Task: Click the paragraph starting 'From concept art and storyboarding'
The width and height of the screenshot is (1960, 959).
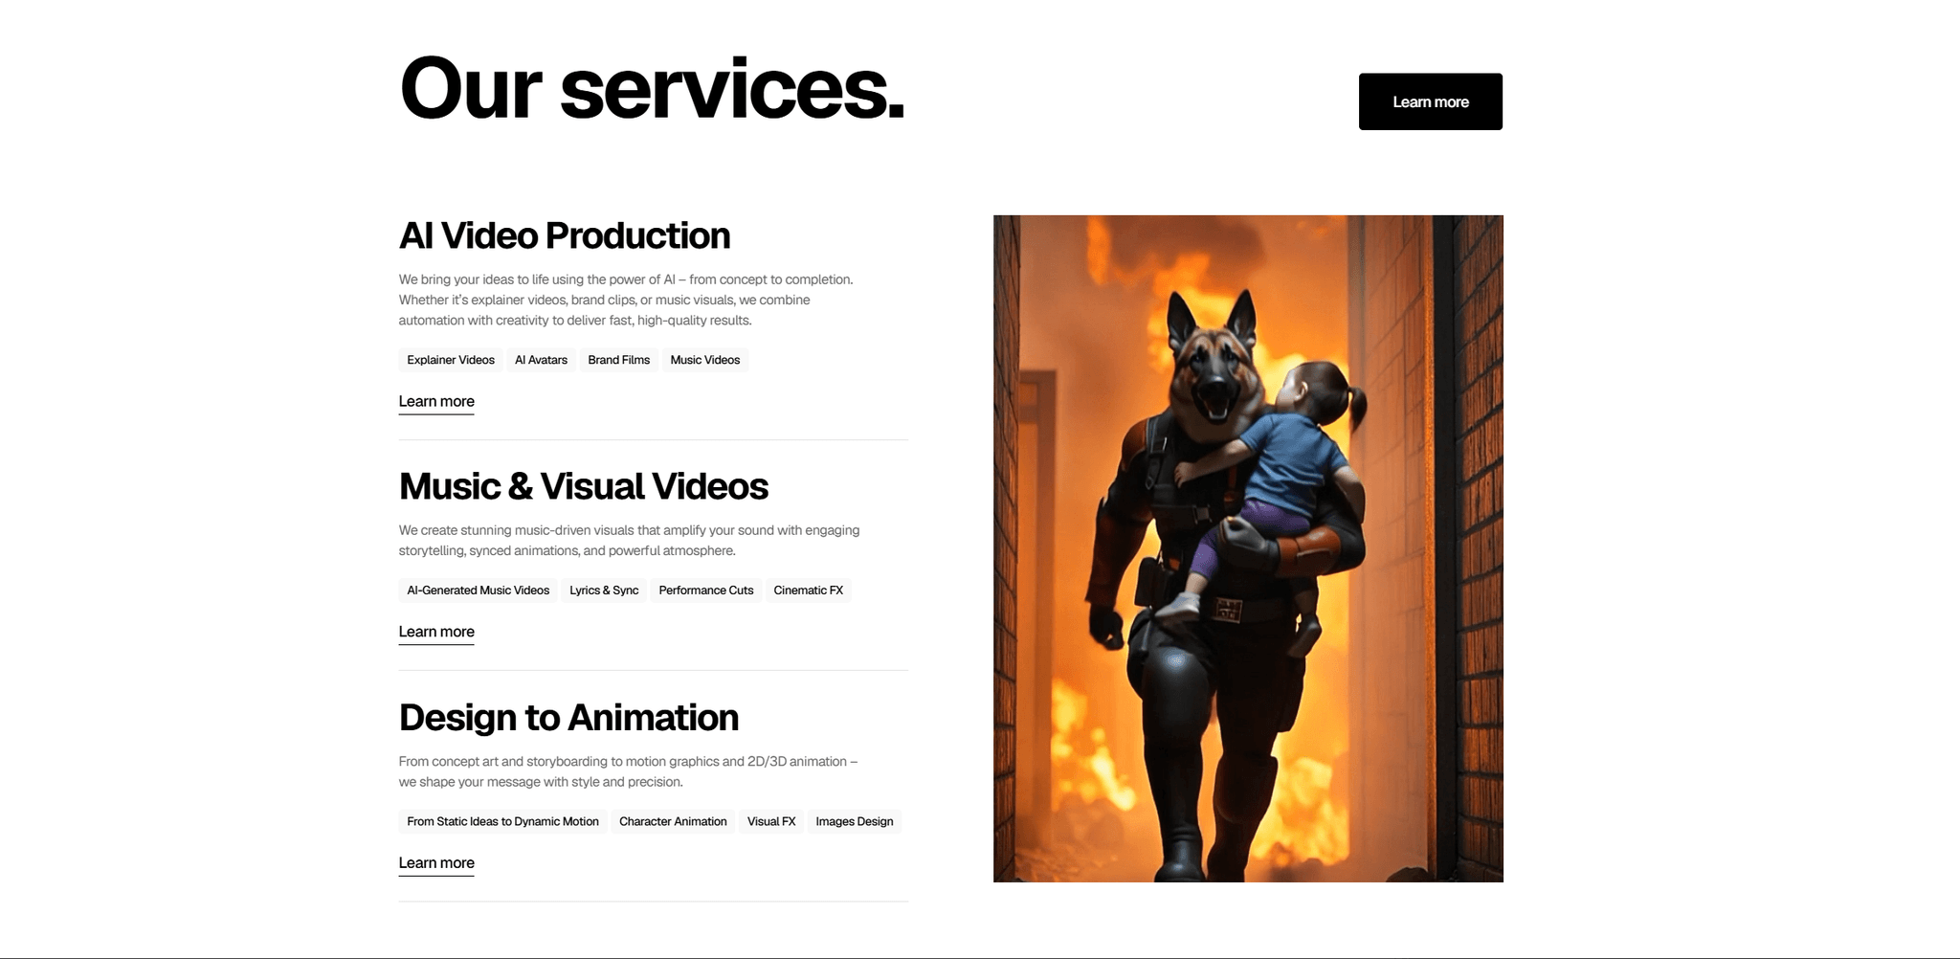Action: pyautogui.click(x=628, y=771)
